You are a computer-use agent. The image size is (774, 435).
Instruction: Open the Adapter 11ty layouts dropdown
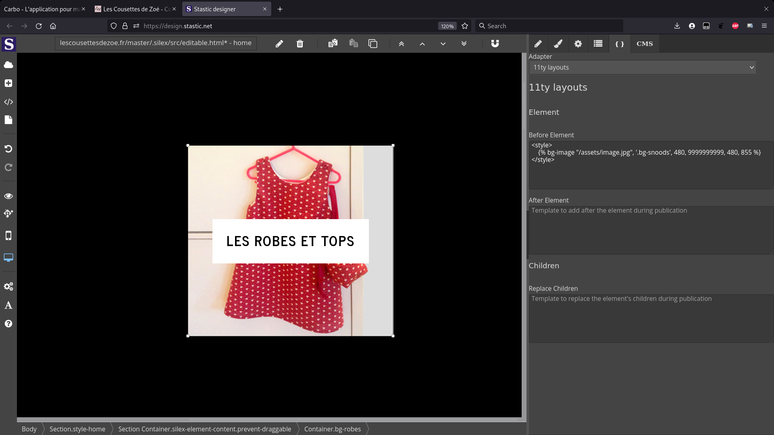[x=643, y=67]
